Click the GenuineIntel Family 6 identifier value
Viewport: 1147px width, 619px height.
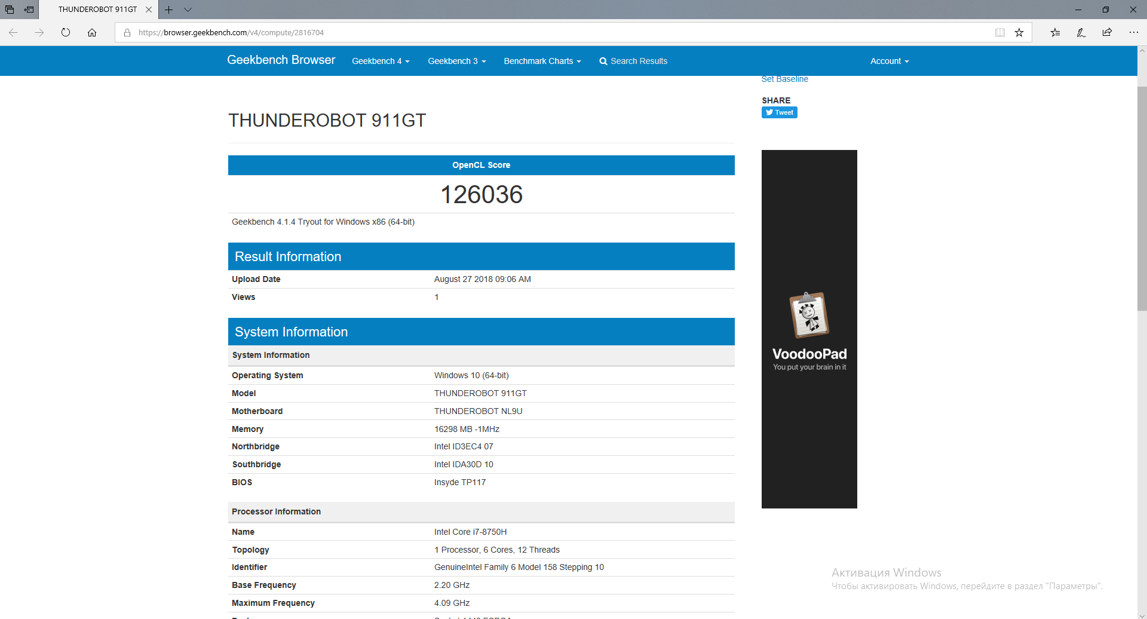519,567
